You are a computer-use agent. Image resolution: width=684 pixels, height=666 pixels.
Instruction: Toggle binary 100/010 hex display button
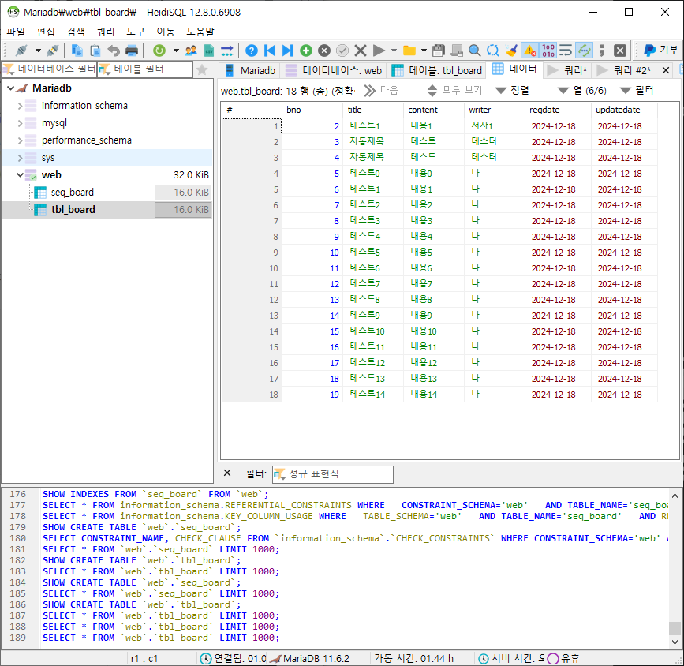click(548, 51)
